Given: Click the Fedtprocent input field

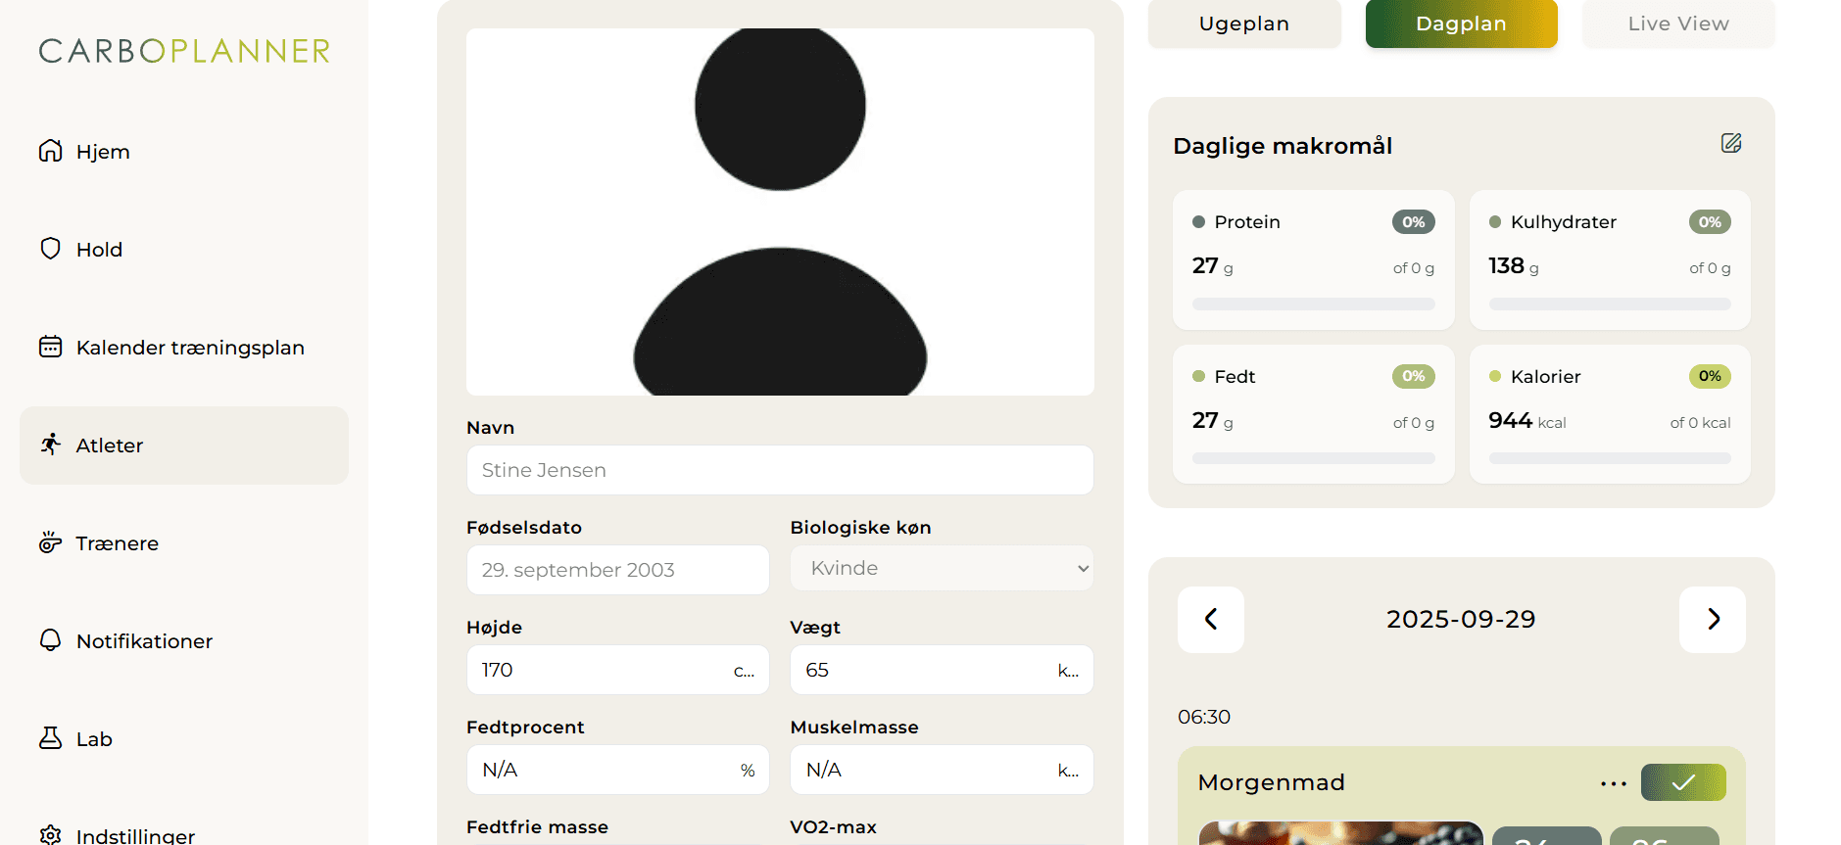Looking at the screenshot, I should pos(618,770).
